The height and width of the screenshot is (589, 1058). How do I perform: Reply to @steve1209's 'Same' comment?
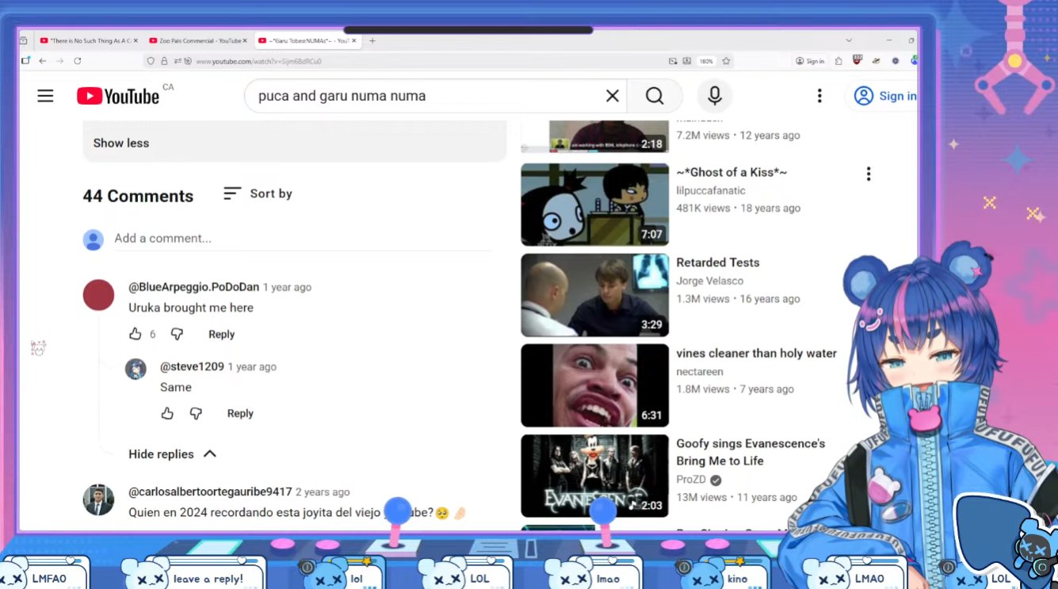[x=240, y=414]
